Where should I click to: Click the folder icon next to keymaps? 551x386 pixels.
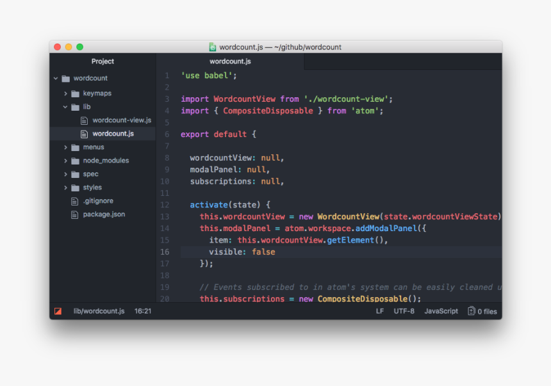75,93
